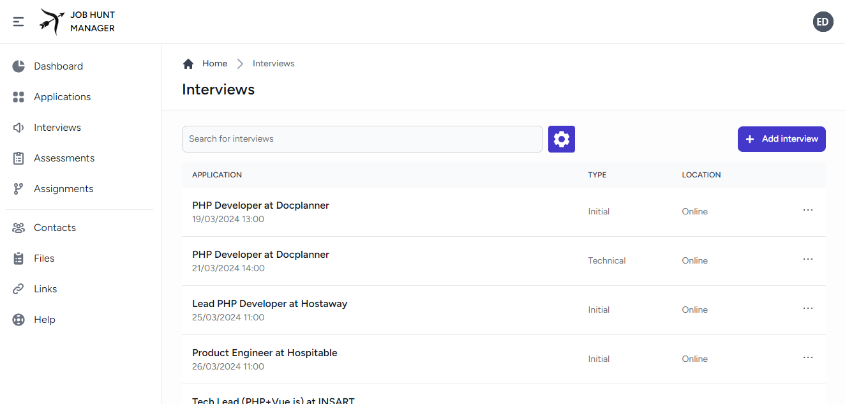Click the Assignments branch icon
This screenshot has height=404, width=845.
pos(19,189)
